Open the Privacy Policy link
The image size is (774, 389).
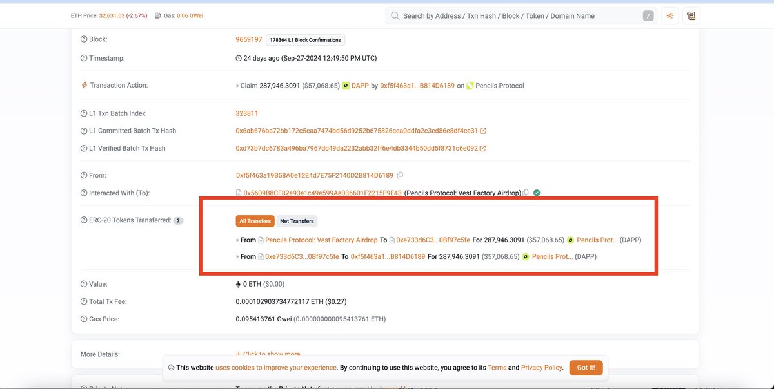(x=542, y=368)
